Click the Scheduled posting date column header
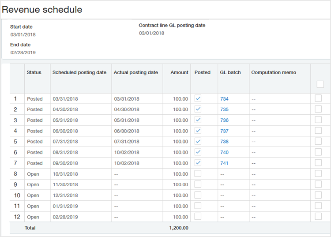The height and width of the screenshot is (237, 331). tap(79, 72)
